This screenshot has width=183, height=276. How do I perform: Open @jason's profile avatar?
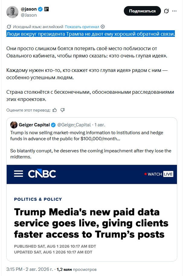12,12
